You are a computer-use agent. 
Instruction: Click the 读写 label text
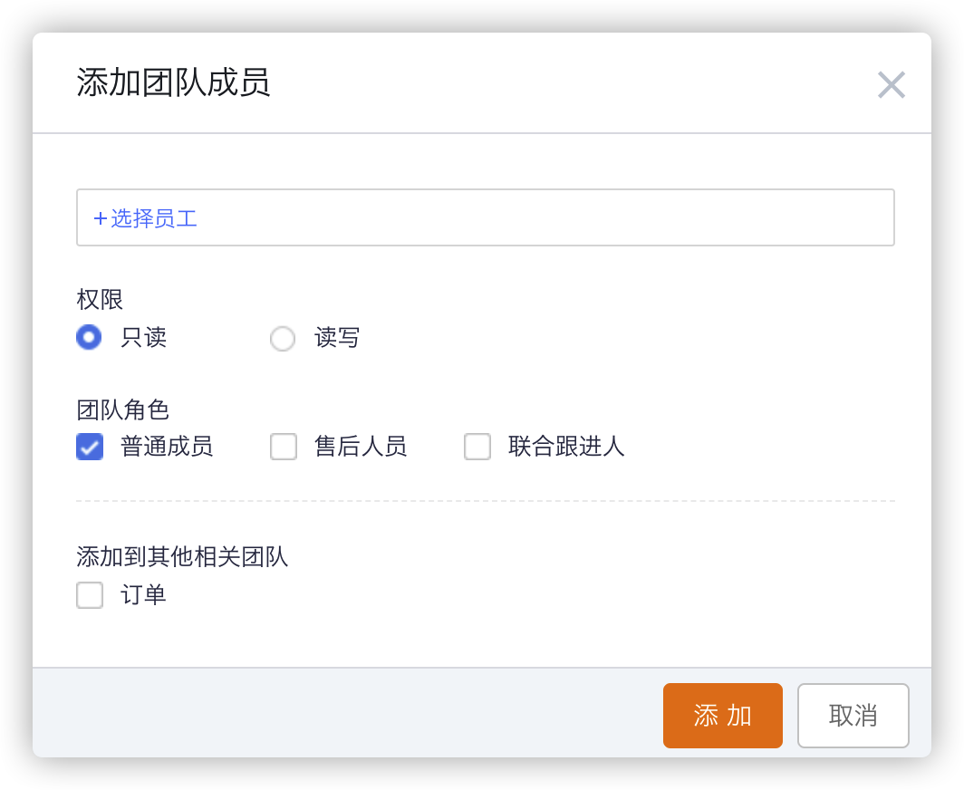(337, 338)
